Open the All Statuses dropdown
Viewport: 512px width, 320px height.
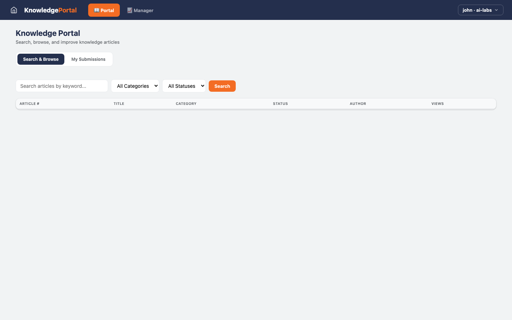[184, 86]
